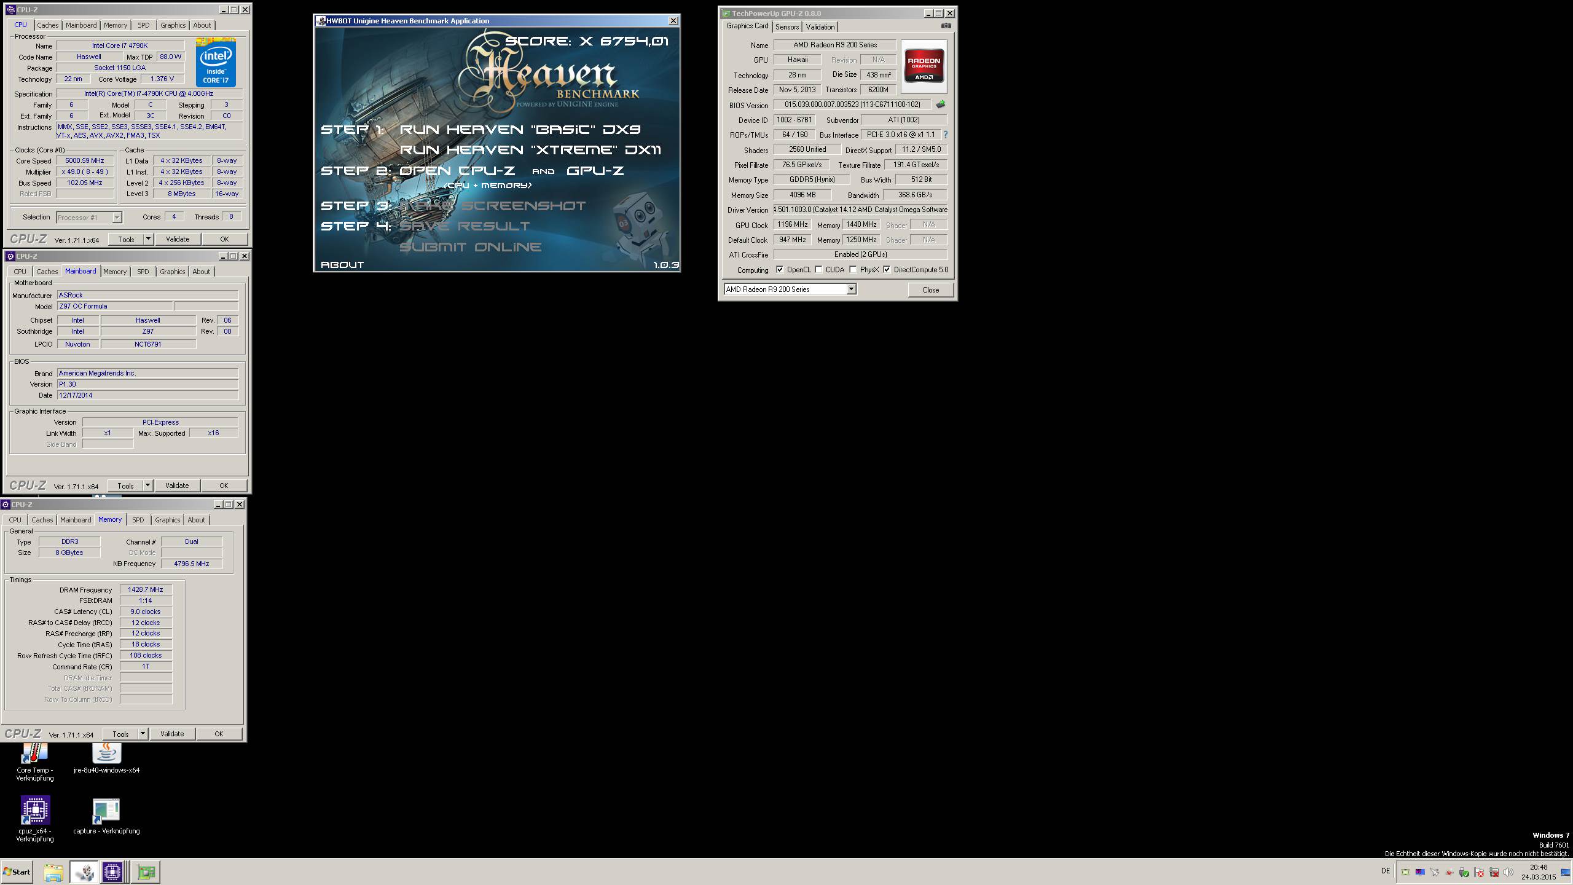Image resolution: width=1573 pixels, height=885 pixels.
Task: Click fighter jet tray icon
Action: pos(1434,872)
